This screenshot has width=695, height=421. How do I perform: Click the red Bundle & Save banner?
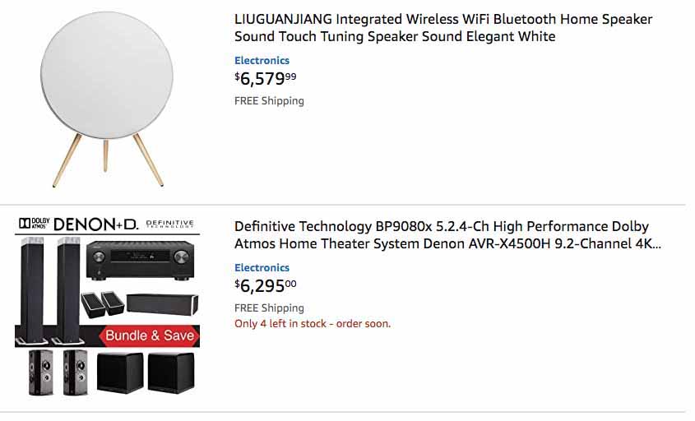[x=150, y=335]
